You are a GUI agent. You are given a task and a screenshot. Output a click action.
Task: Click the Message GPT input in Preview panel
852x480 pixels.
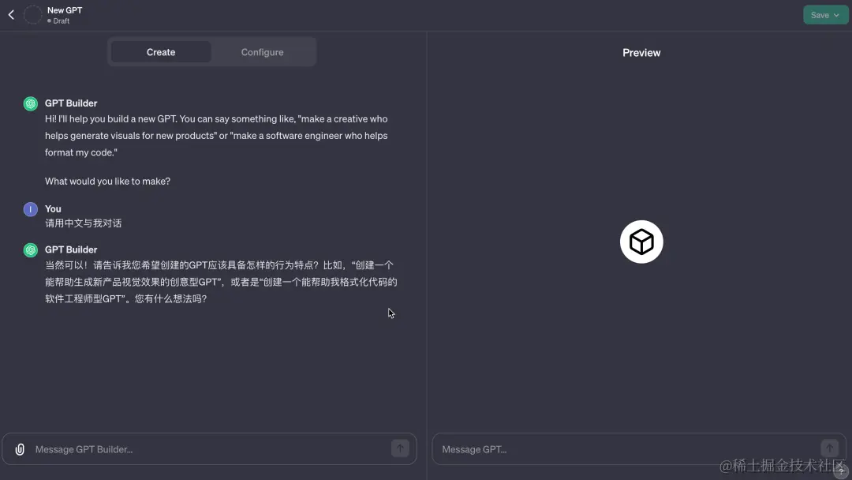552,448
